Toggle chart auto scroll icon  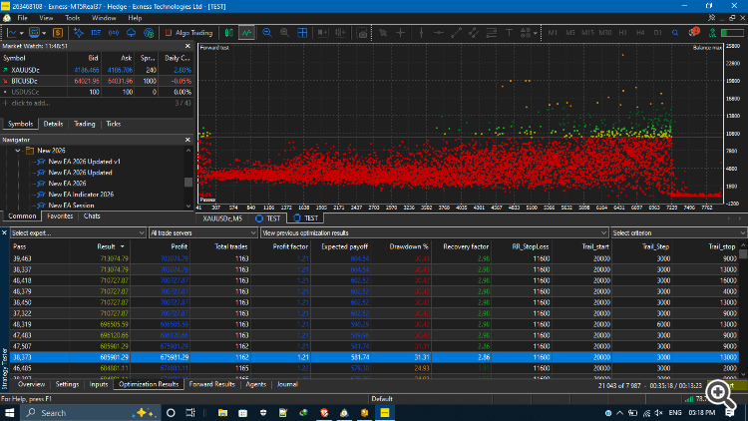pos(323,33)
